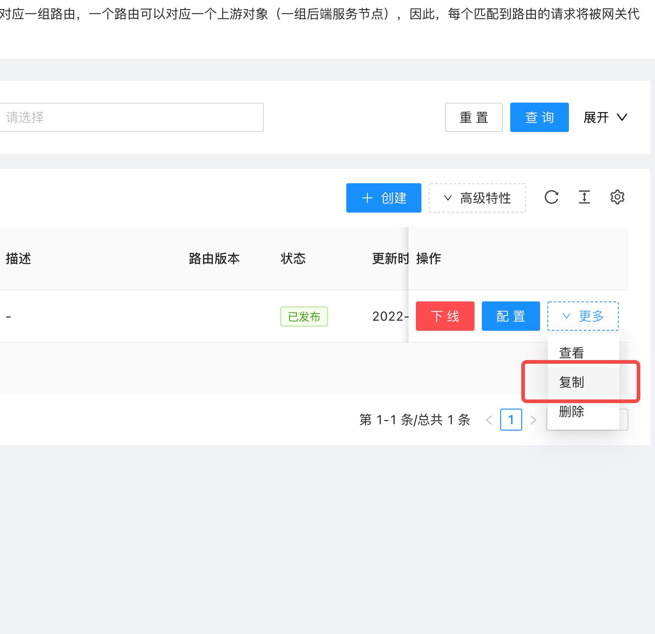Click the 已发布 status tag
655x634 pixels.
pos(304,316)
